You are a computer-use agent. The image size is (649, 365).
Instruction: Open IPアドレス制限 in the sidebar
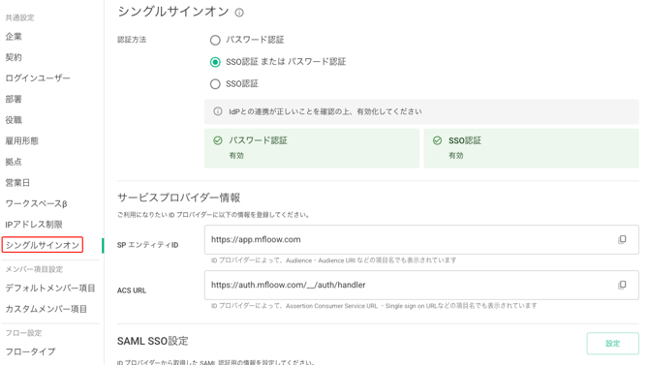point(34,225)
